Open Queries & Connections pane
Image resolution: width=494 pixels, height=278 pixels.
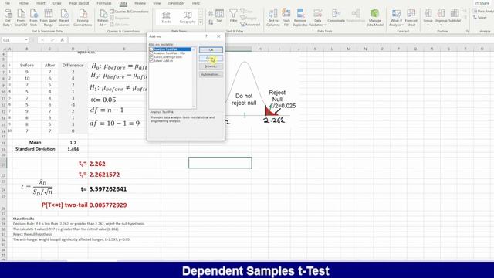coord(129,12)
